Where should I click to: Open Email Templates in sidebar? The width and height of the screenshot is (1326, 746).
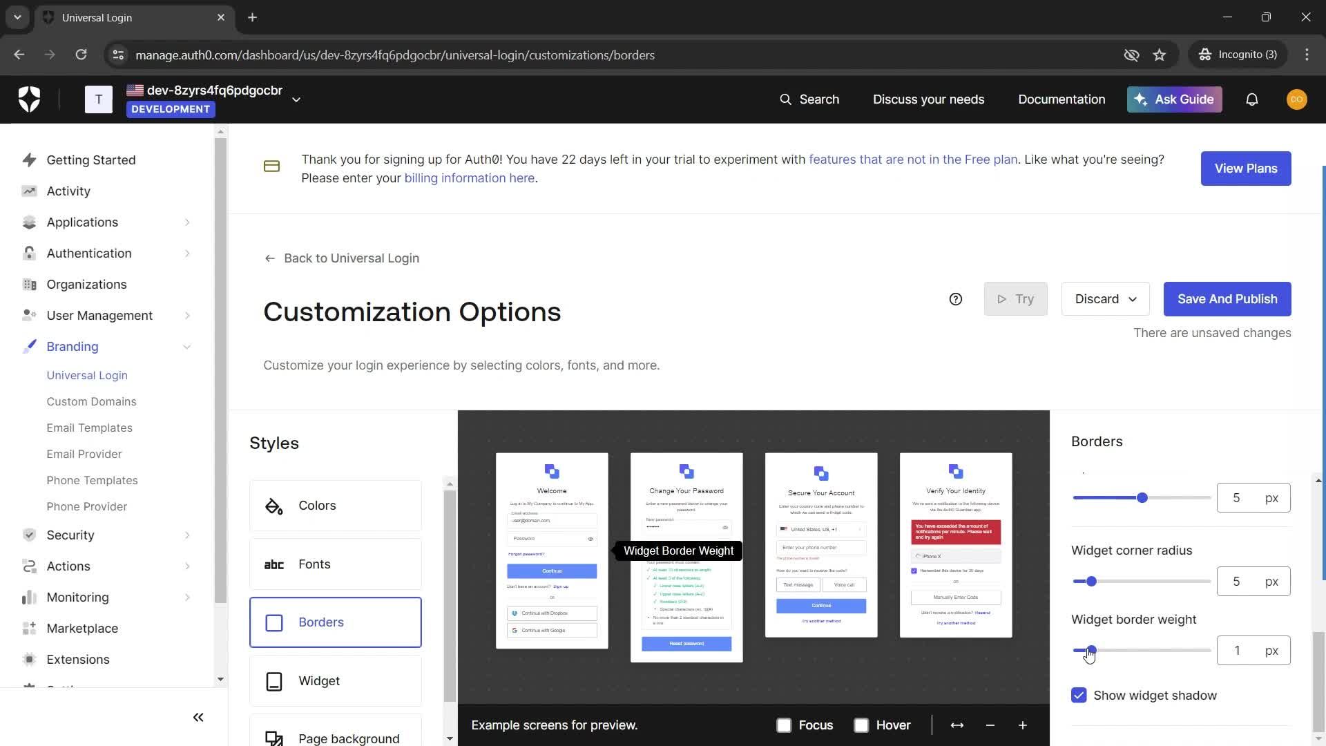89,428
